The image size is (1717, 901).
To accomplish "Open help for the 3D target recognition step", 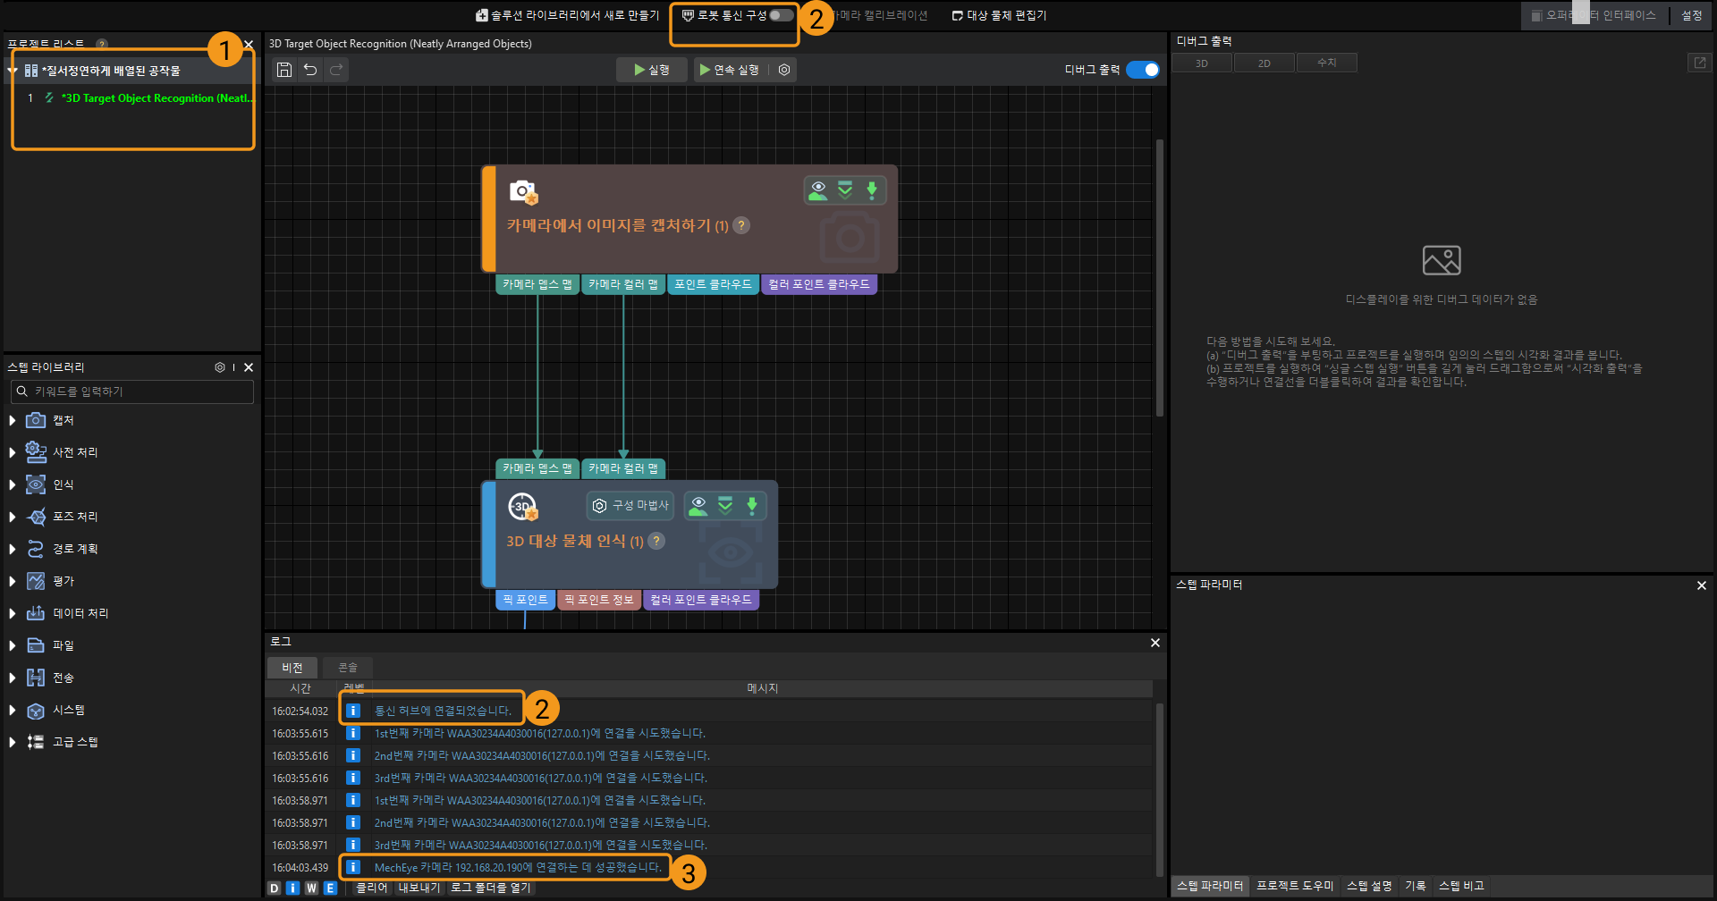I will pyautogui.click(x=656, y=541).
